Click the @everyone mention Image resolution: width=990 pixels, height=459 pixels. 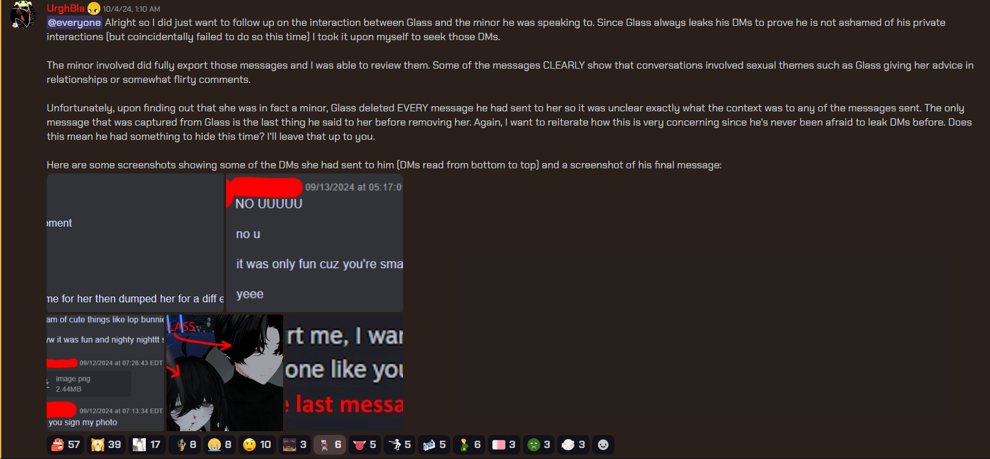(75, 23)
